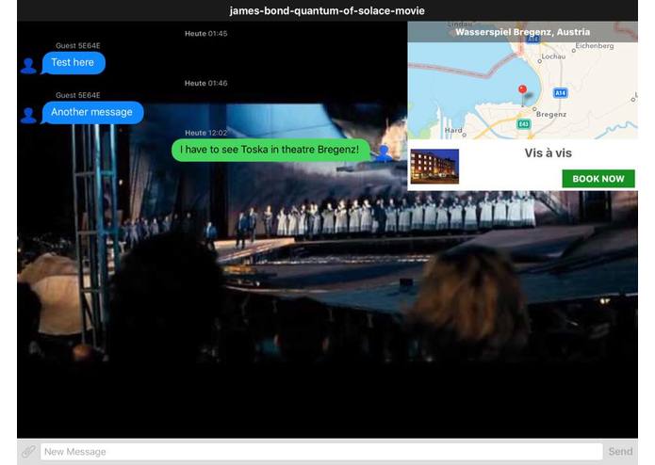The height and width of the screenshot is (465, 655).
Task: Click the 'Heute 01:45' timestamp
Action: point(206,33)
